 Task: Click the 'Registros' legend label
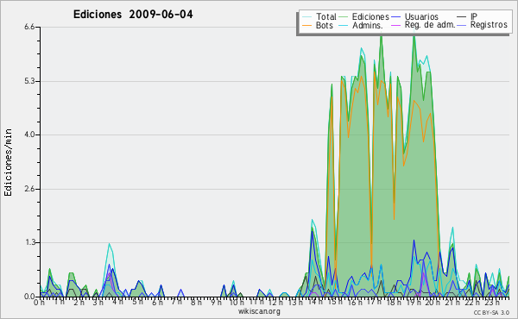click(489, 25)
